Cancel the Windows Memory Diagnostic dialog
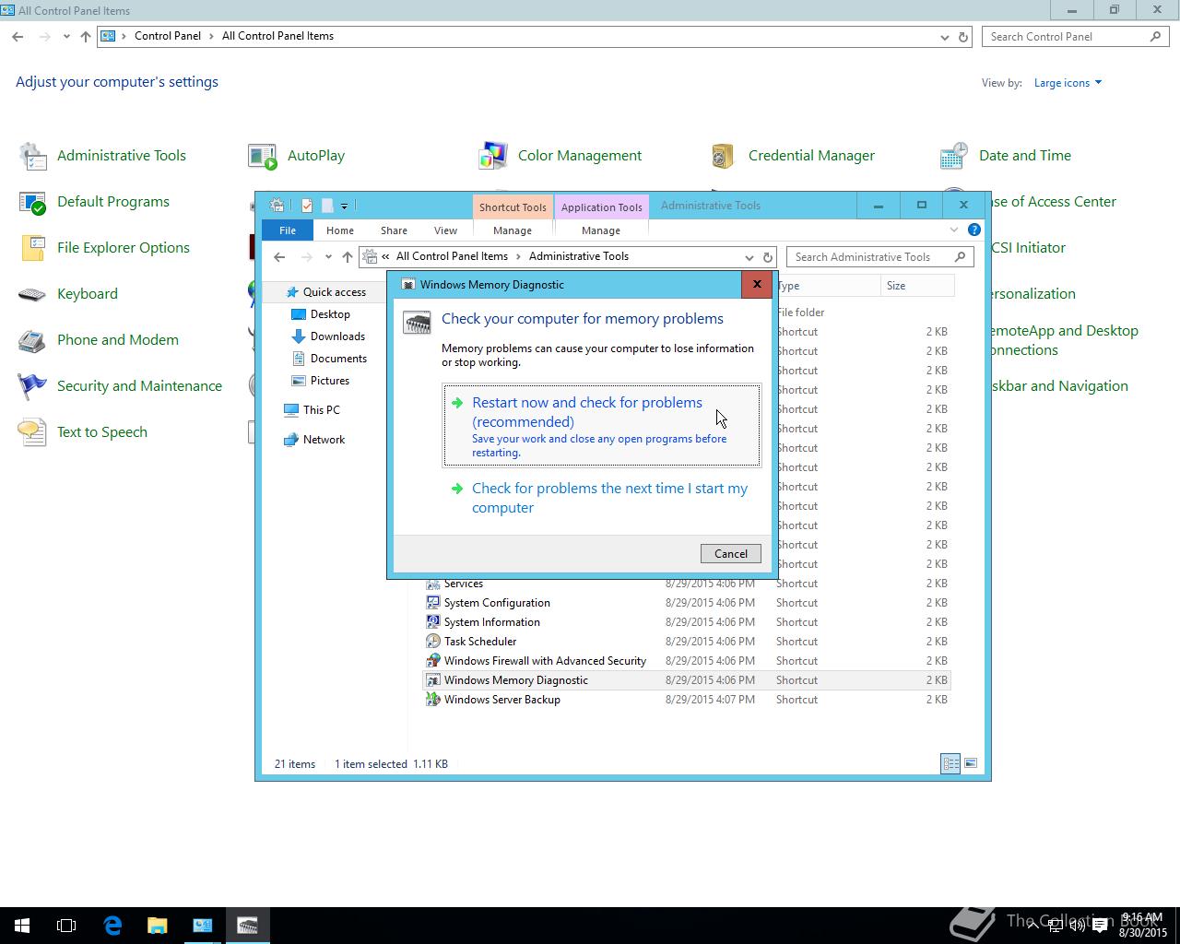The image size is (1180, 944). (x=730, y=553)
